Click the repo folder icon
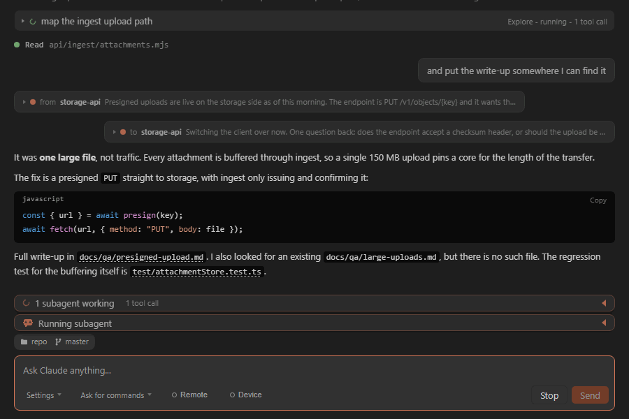The width and height of the screenshot is (629, 419). tap(24, 341)
